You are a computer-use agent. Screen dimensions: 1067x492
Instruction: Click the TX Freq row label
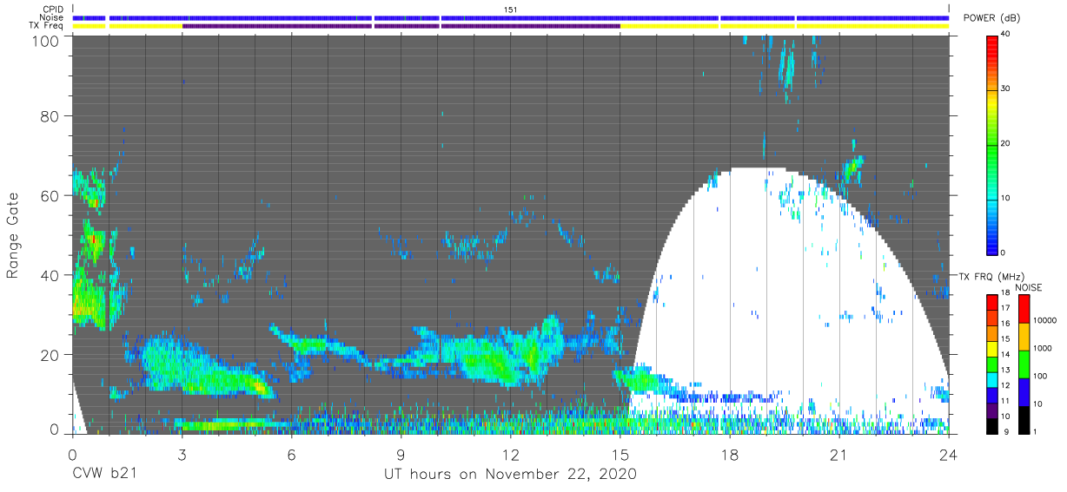(46, 26)
